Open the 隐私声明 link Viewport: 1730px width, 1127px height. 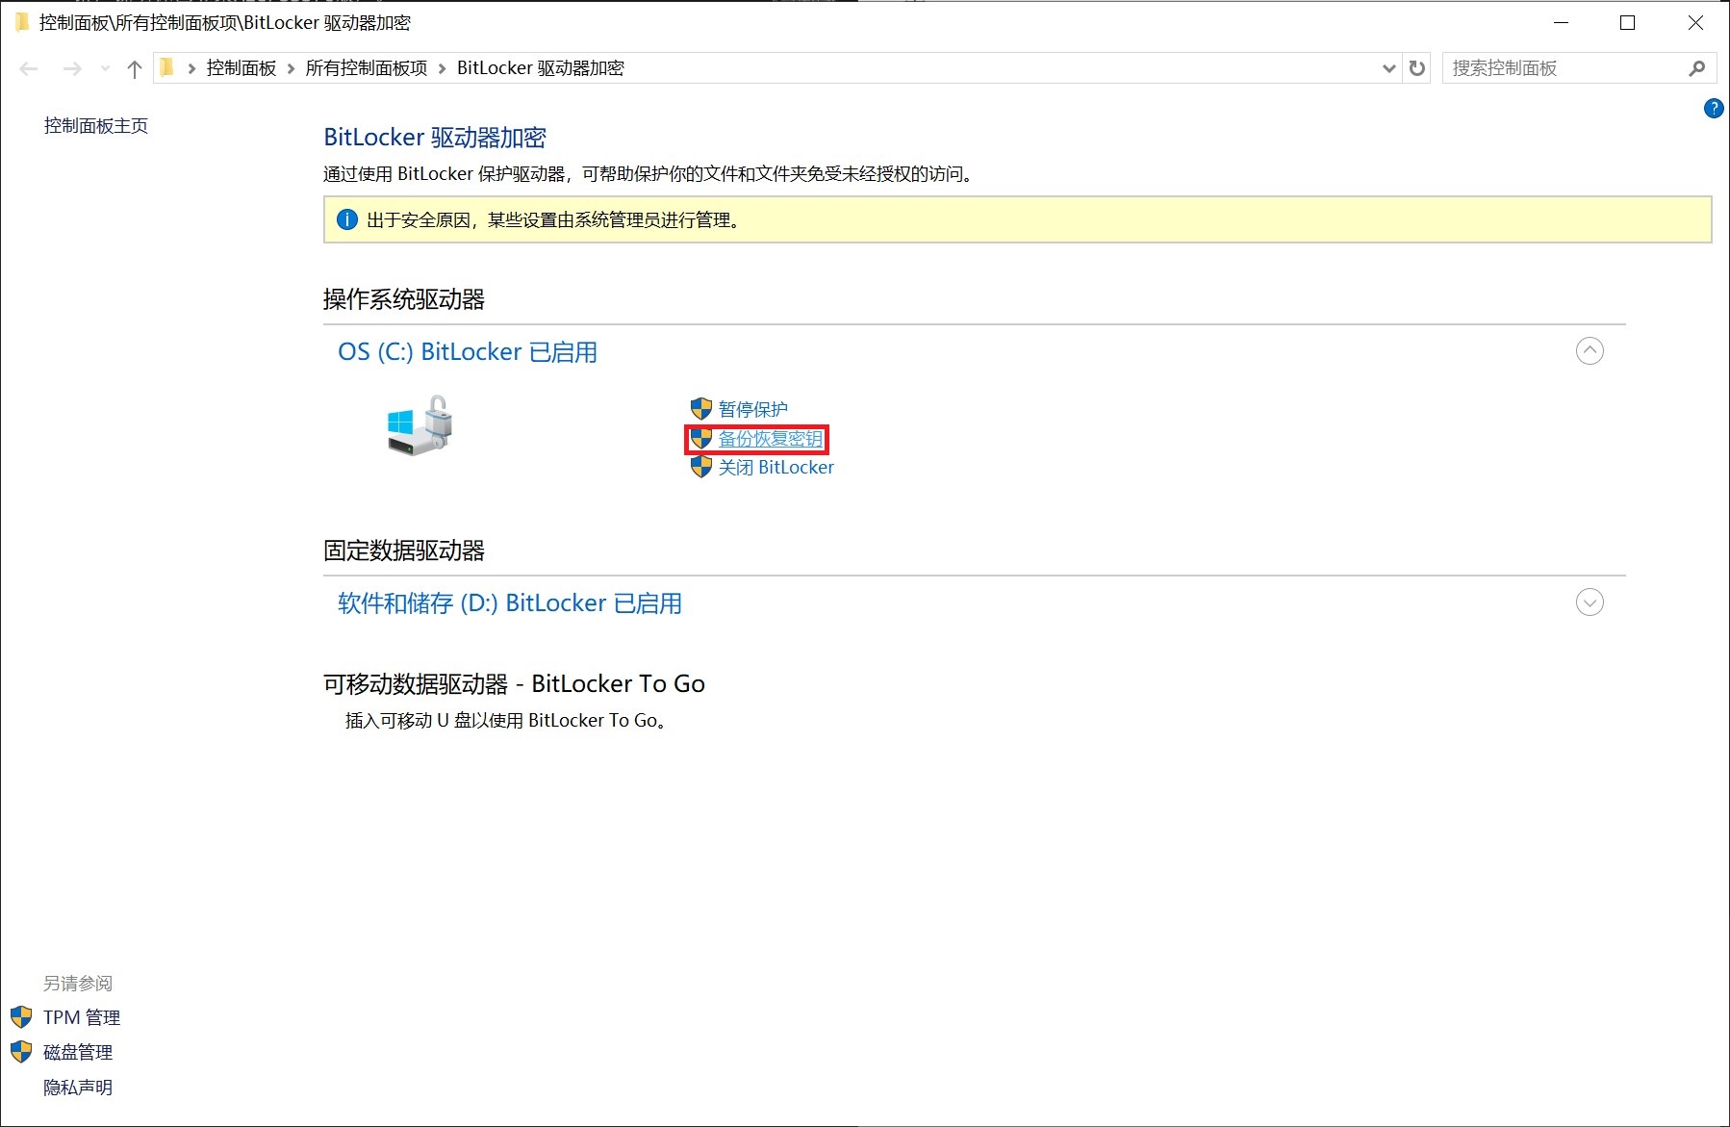77,1087
